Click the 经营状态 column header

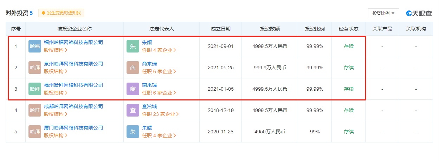pos(349,29)
